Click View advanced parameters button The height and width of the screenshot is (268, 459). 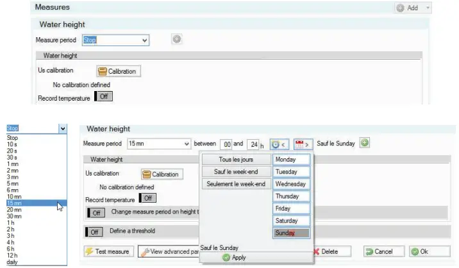pyautogui.click(x=169, y=251)
